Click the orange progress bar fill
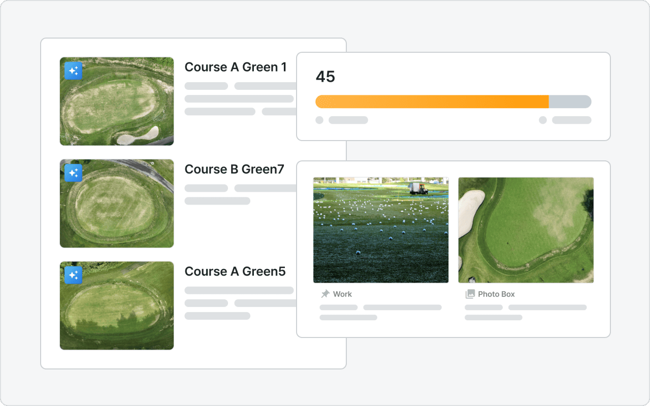Screen dimensions: 650x406 432,101
